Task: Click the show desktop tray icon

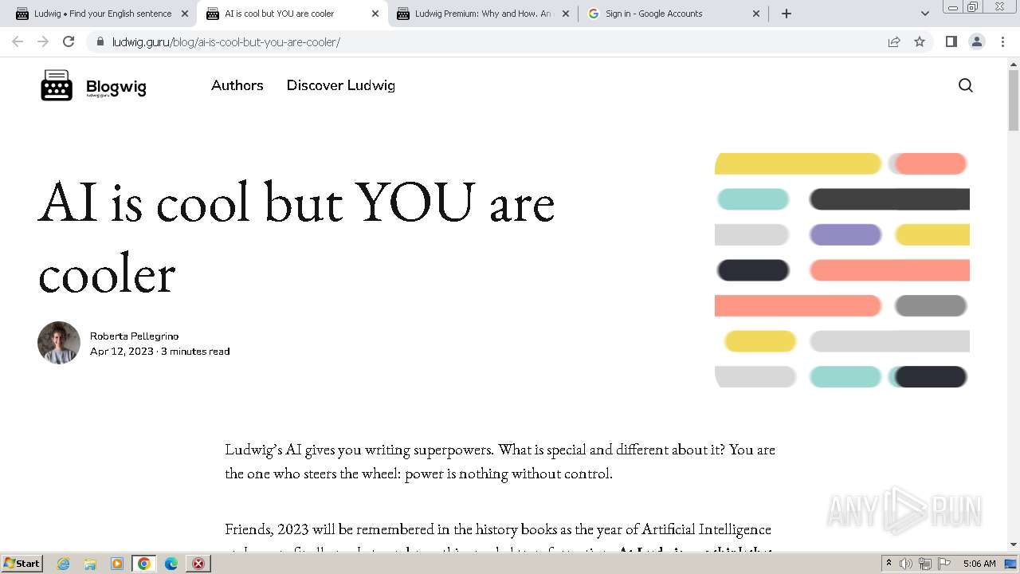Action: tap(1011, 564)
